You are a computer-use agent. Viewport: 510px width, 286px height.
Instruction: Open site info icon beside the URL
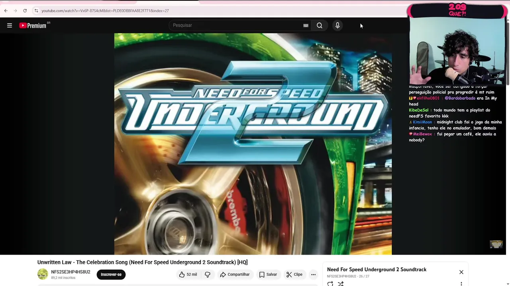(36, 11)
